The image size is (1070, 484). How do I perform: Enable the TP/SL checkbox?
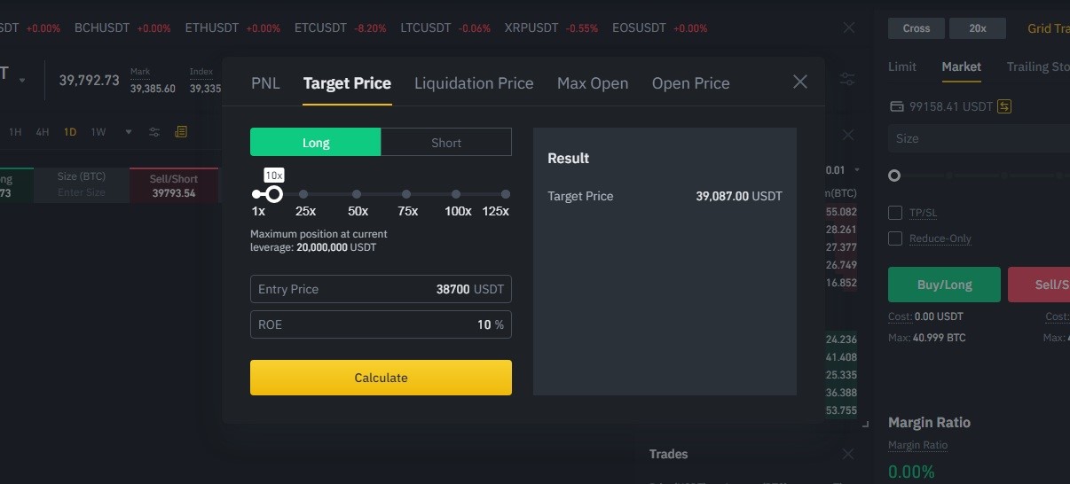point(895,213)
